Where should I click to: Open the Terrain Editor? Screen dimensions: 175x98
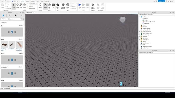[x=40, y=6]
